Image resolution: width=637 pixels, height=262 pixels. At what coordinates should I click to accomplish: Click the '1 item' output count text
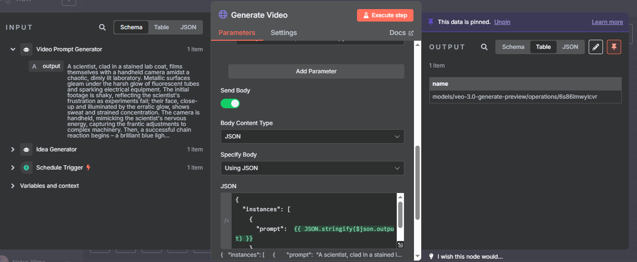(436, 66)
